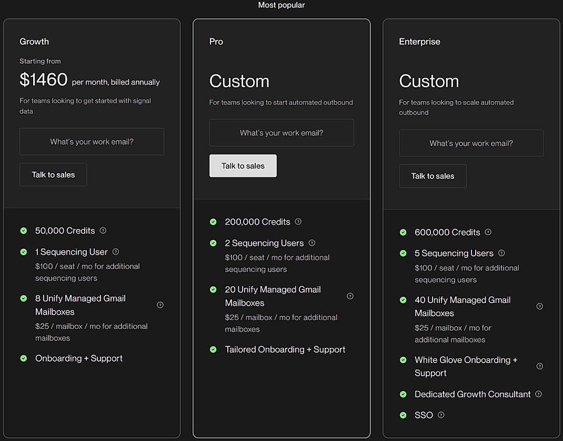Viewport: 563px width, 441px height.
Task: Click the $1460 price text
Action: (x=44, y=79)
